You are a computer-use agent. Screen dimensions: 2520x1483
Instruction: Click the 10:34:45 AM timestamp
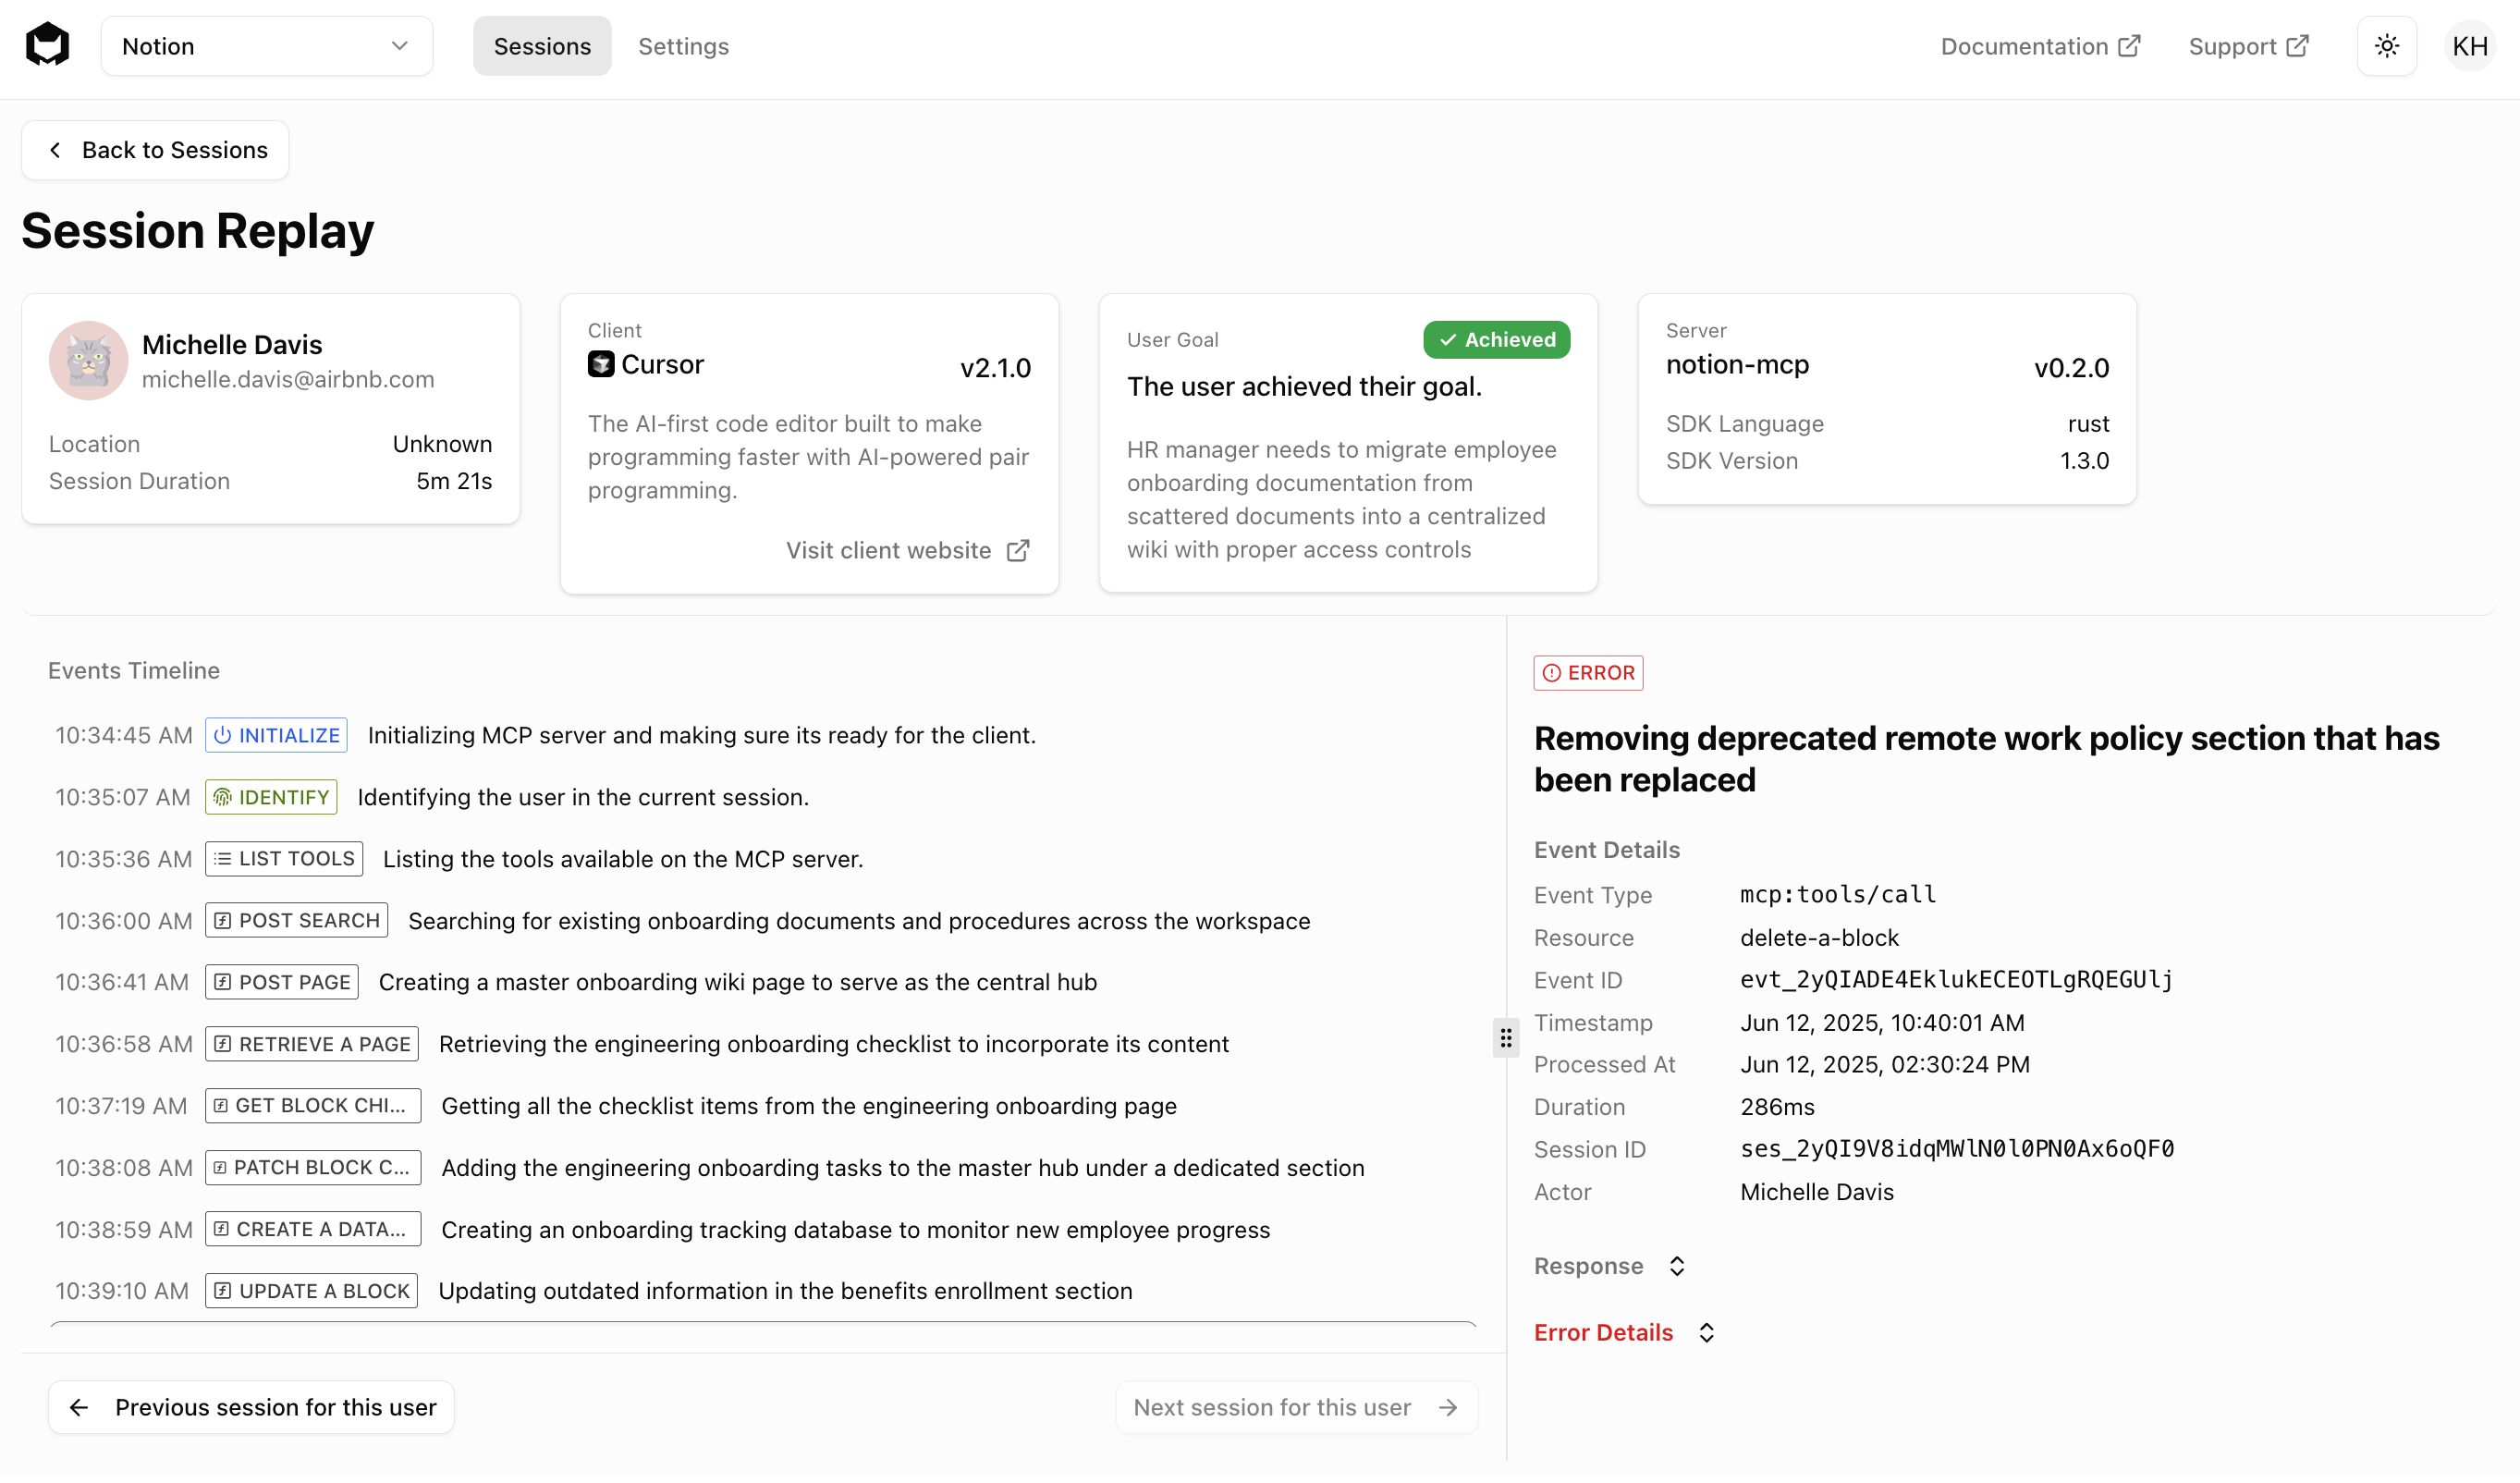coord(124,735)
